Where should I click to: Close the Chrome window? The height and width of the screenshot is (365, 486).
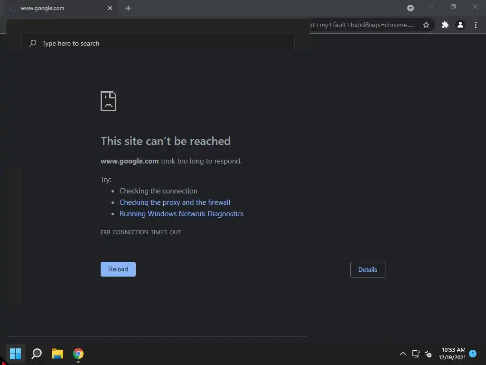tap(475, 7)
